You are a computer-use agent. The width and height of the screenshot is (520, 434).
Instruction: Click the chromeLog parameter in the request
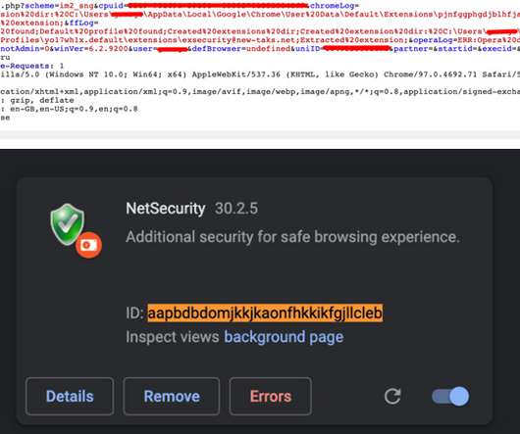pos(335,6)
